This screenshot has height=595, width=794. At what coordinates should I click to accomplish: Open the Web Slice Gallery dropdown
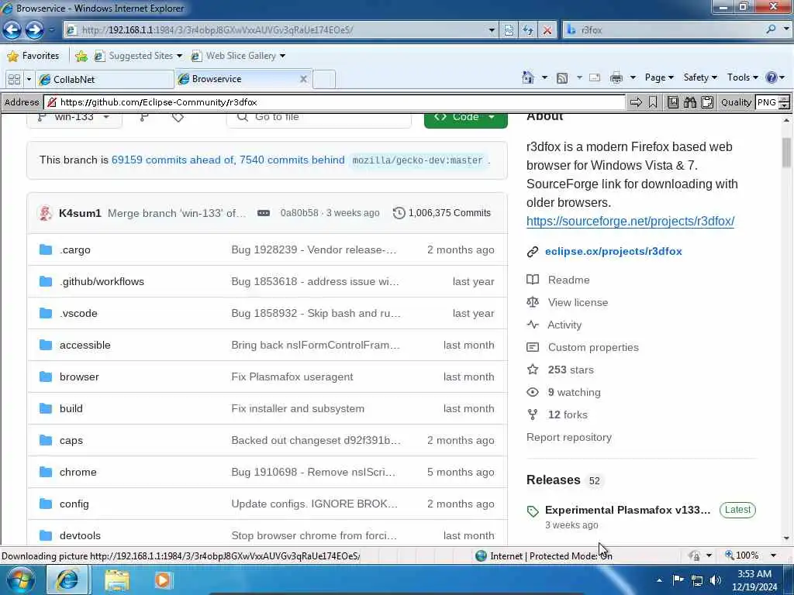coord(282,56)
